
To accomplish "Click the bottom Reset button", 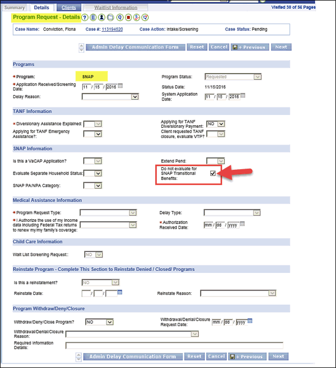I will click(194, 357).
